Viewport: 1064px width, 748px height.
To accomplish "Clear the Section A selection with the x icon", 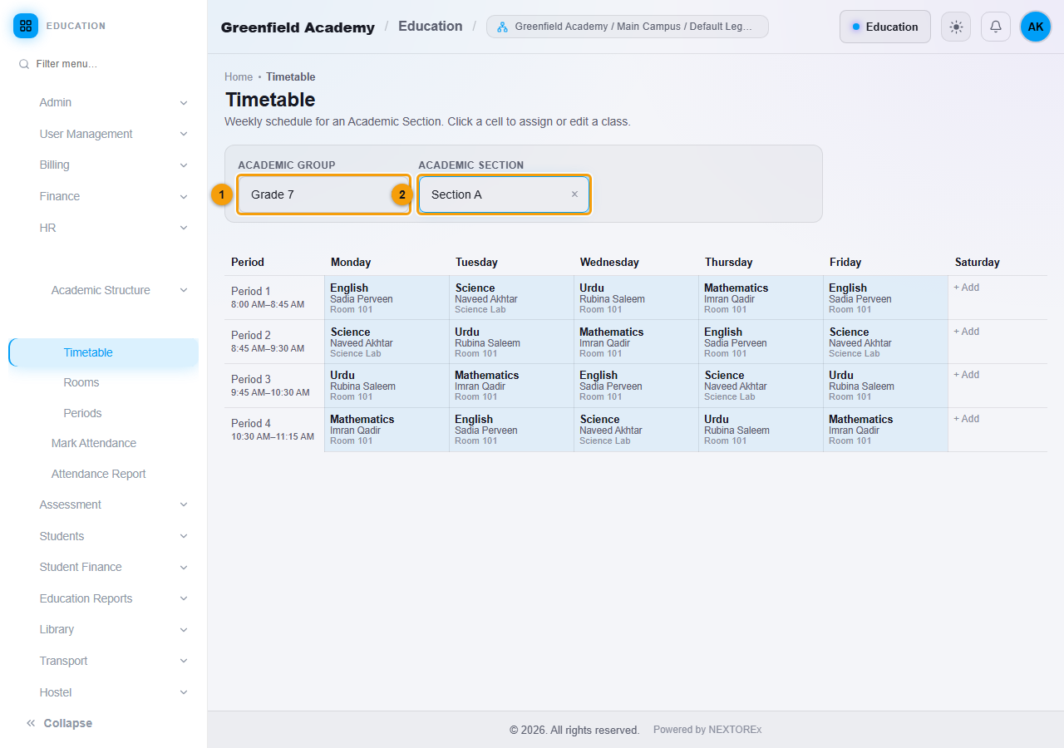I will [574, 194].
